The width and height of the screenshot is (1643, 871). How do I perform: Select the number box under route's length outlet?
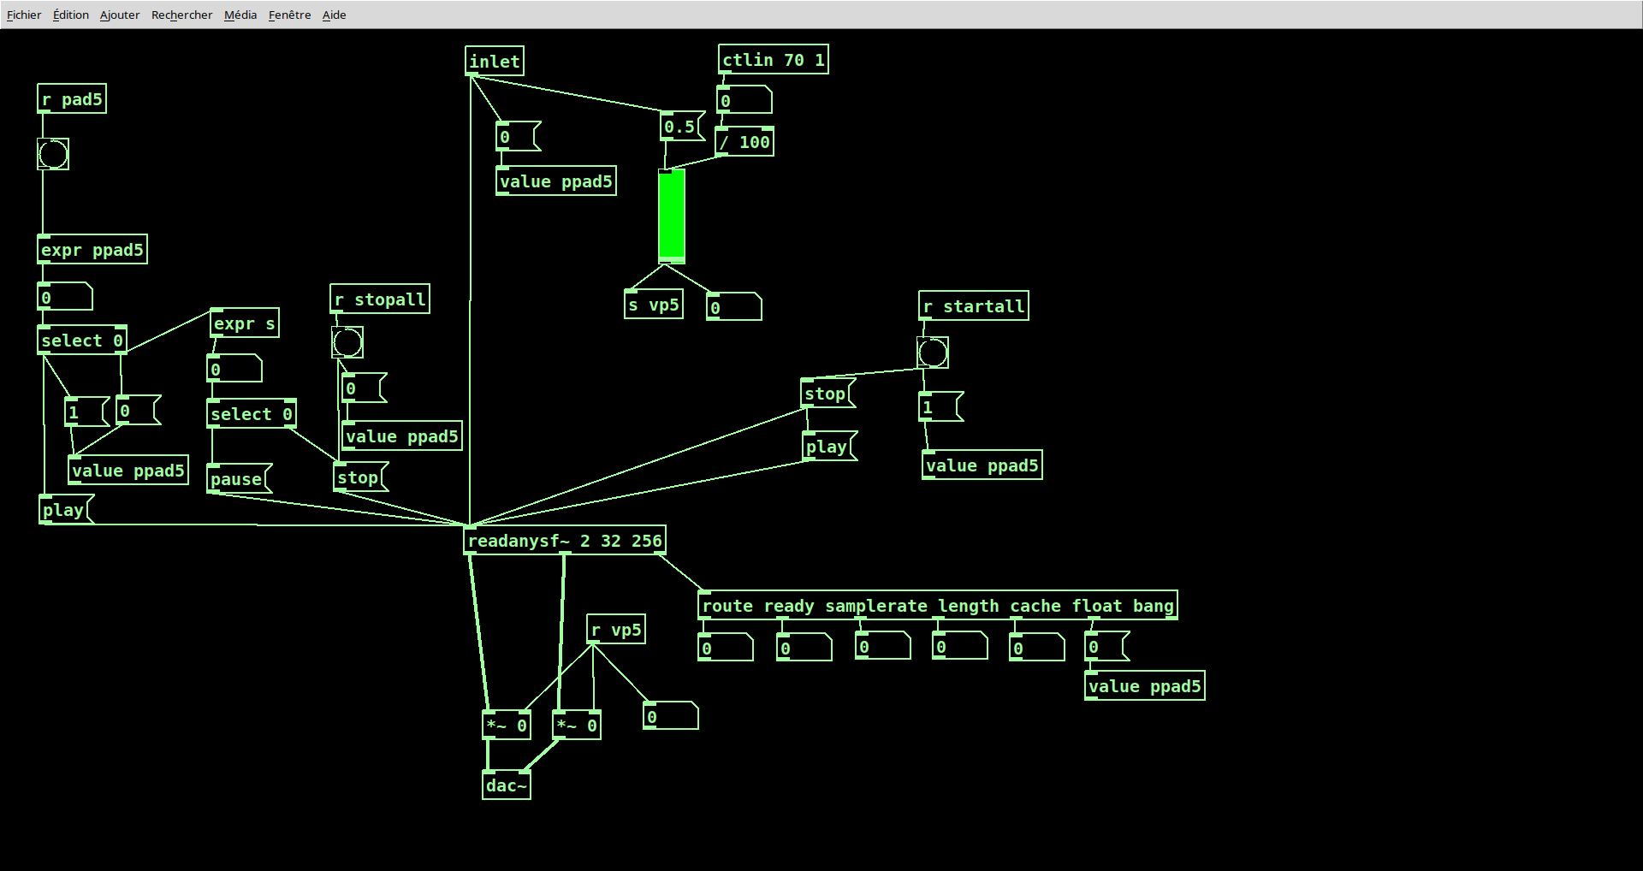883,647
